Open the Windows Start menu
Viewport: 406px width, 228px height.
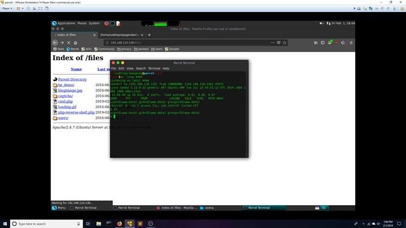pos(5,224)
